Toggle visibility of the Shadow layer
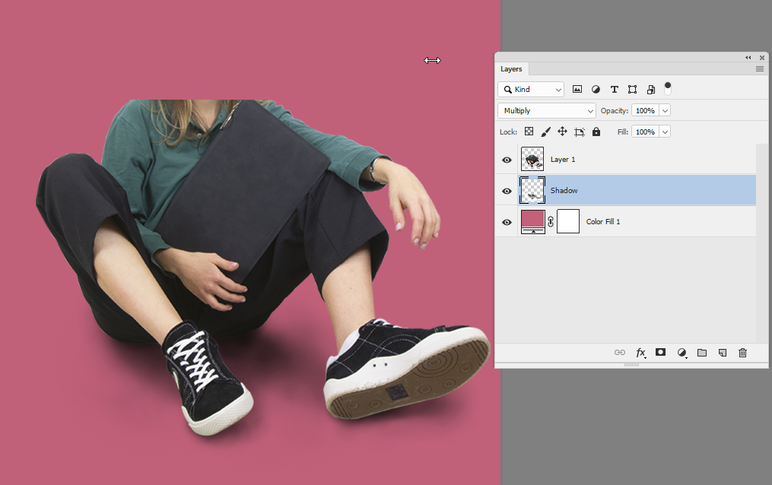The width and height of the screenshot is (772, 485). pos(507,191)
